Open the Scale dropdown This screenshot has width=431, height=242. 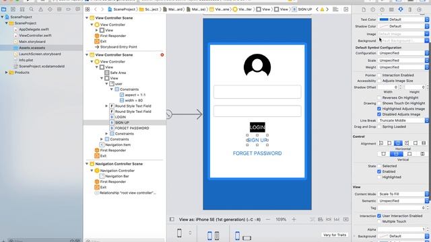[403, 60]
